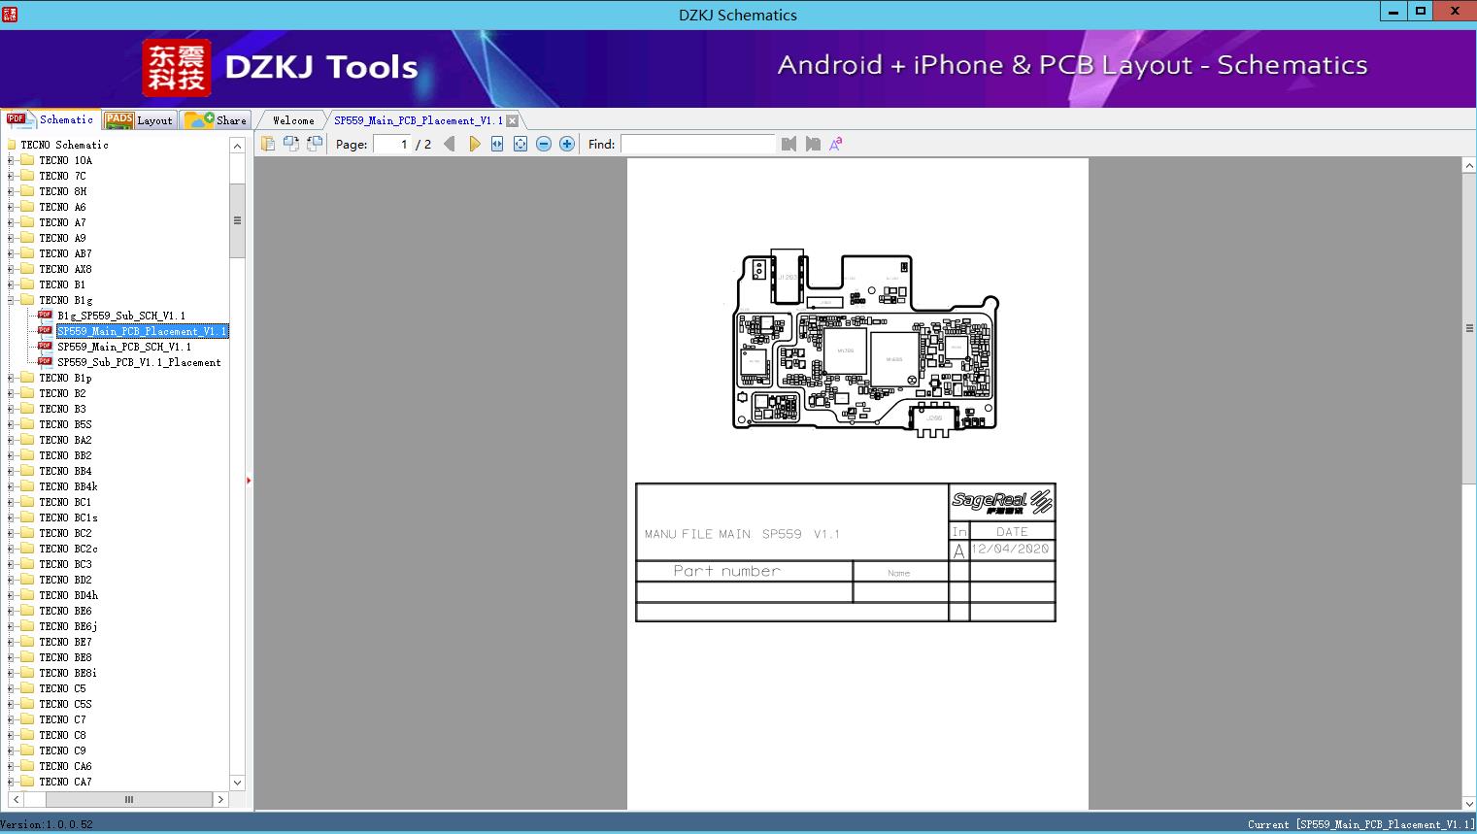This screenshot has height=834, width=1477.
Task: Switch to the Schematic tab
Action: [50, 119]
